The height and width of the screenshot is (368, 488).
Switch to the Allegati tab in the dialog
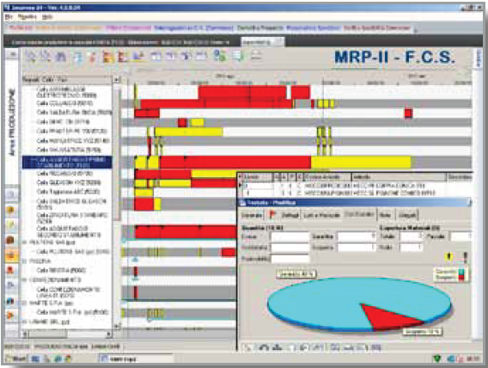407,215
